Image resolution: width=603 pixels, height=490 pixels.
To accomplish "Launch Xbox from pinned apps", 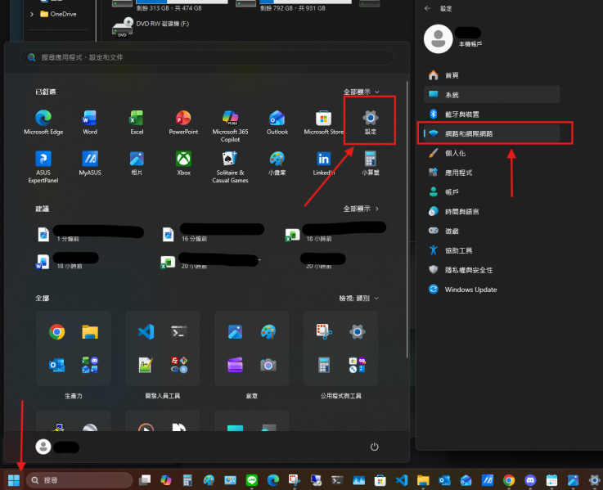I will click(x=183, y=164).
